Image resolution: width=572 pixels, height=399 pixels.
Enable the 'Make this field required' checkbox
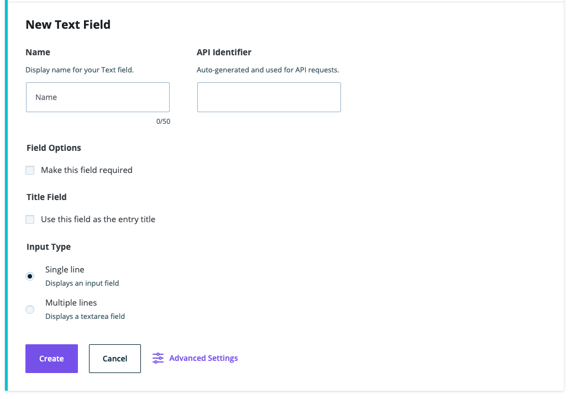[30, 170]
